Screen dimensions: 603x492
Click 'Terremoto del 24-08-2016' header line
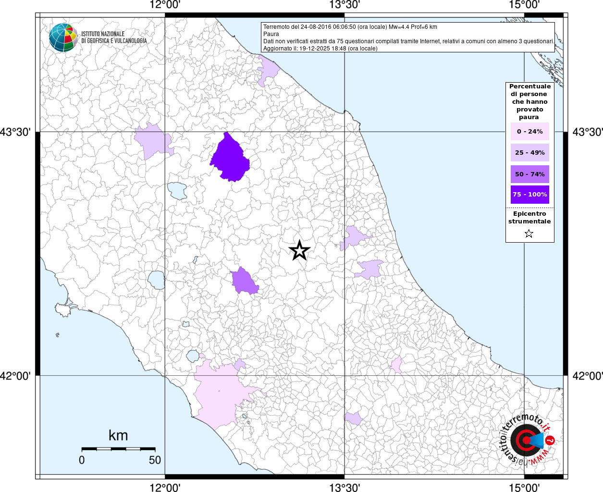click(x=350, y=27)
